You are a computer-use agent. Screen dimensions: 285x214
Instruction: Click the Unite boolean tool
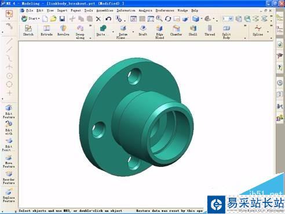coord(103,31)
